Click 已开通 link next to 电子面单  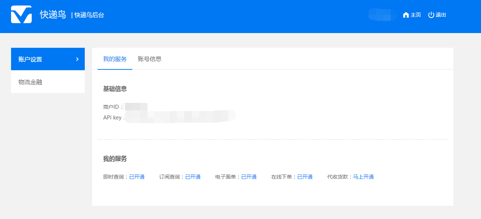tap(249, 177)
